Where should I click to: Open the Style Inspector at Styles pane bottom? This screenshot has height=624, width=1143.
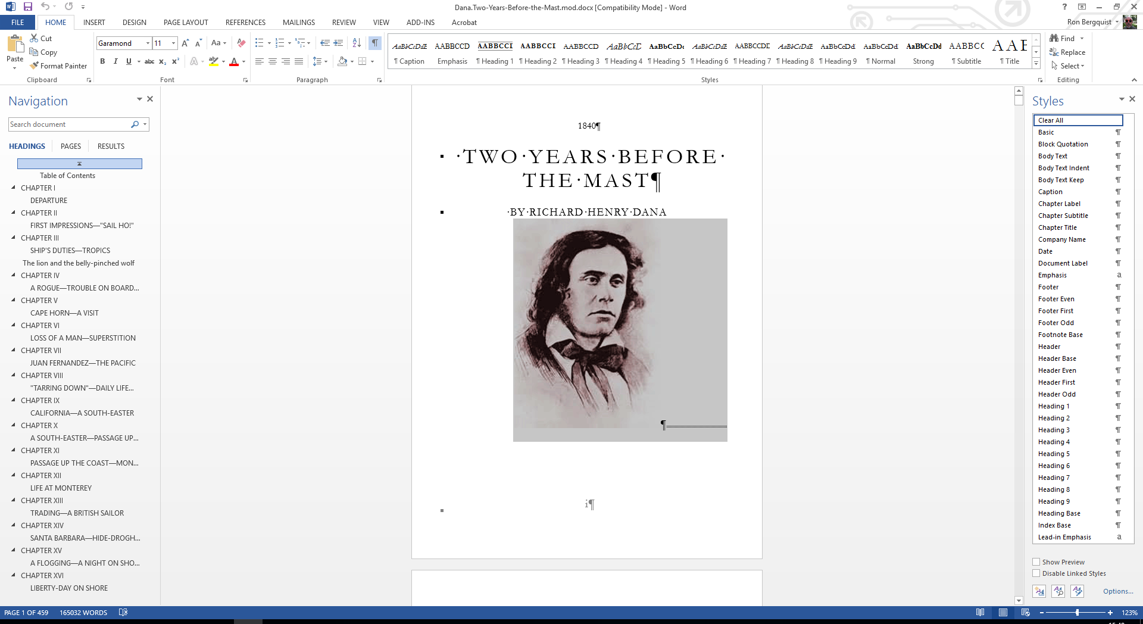click(x=1058, y=591)
